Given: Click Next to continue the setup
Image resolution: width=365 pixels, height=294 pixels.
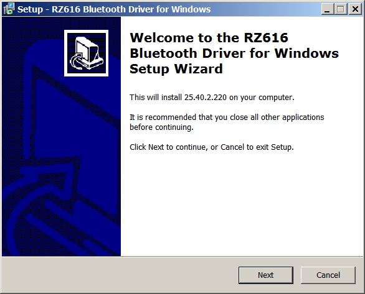Looking at the screenshot, I should pos(265,275).
